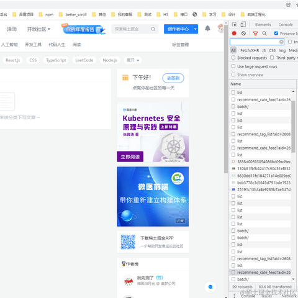
Task: Clear the network log with the circle-slash icon
Action: (243, 34)
